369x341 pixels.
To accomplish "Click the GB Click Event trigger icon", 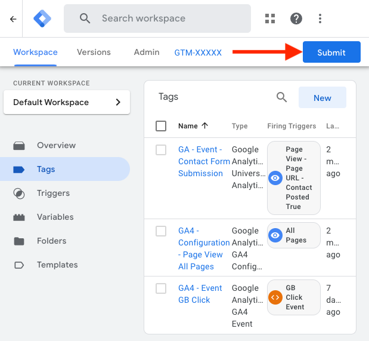I will coord(275,297).
